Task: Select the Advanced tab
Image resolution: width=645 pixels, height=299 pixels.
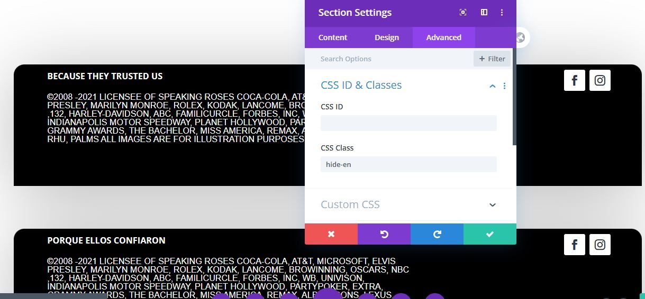Action: point(444,38)
